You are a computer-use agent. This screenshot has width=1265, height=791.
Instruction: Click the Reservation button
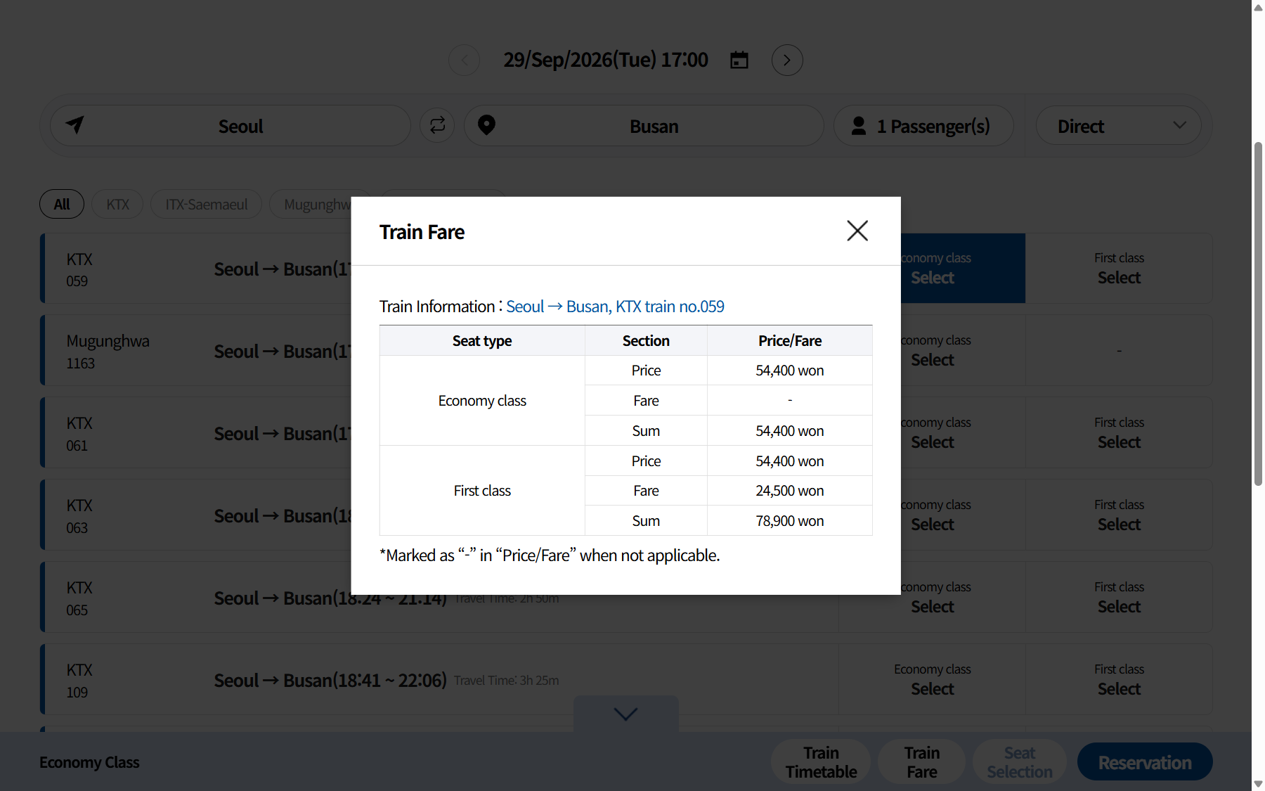(x=1145, y=762)
